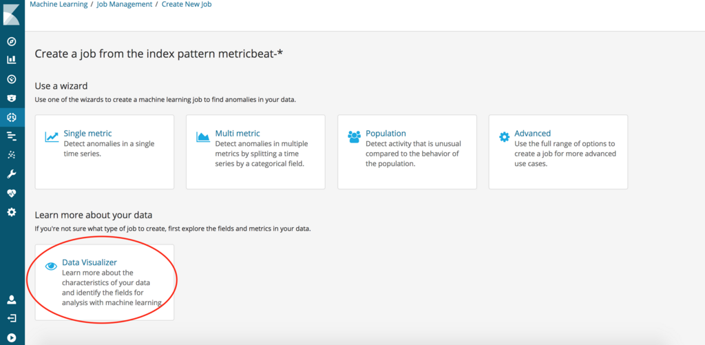The height and width of the screenshot is (345, 705).
Task: Click the Multi metric area chart icon
Action: (x=203, y=137)
